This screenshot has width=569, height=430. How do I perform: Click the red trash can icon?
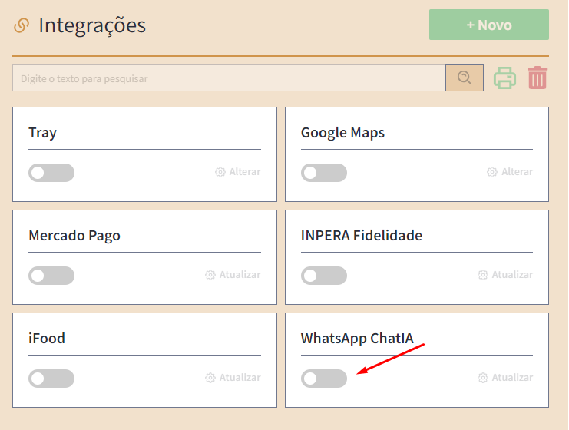(x=538, y=78)
